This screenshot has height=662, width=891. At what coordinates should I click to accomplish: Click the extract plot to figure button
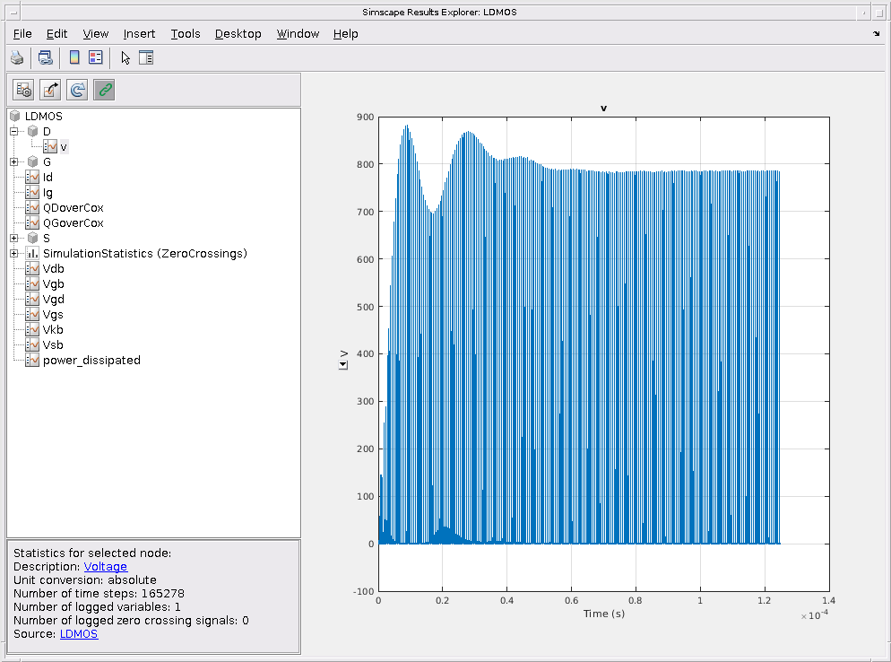(50, 90)
